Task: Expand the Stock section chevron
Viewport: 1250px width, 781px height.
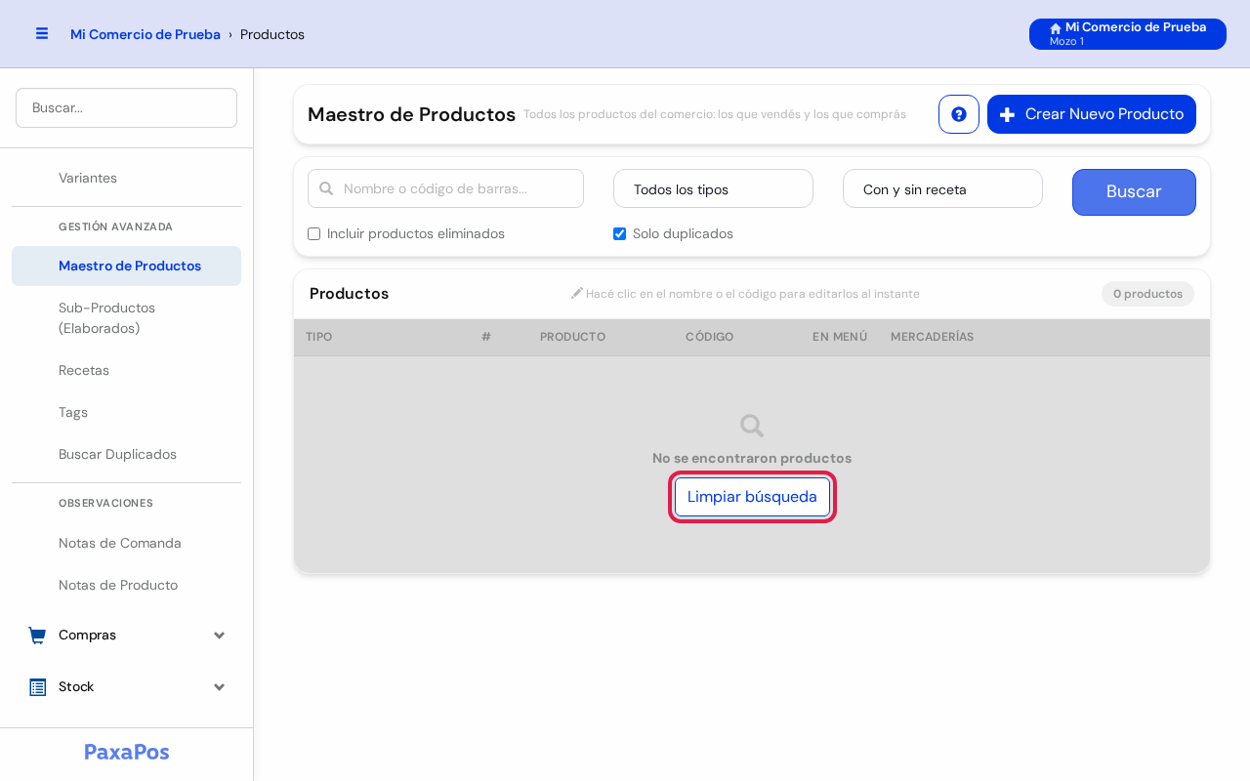Action: [220, 687]
